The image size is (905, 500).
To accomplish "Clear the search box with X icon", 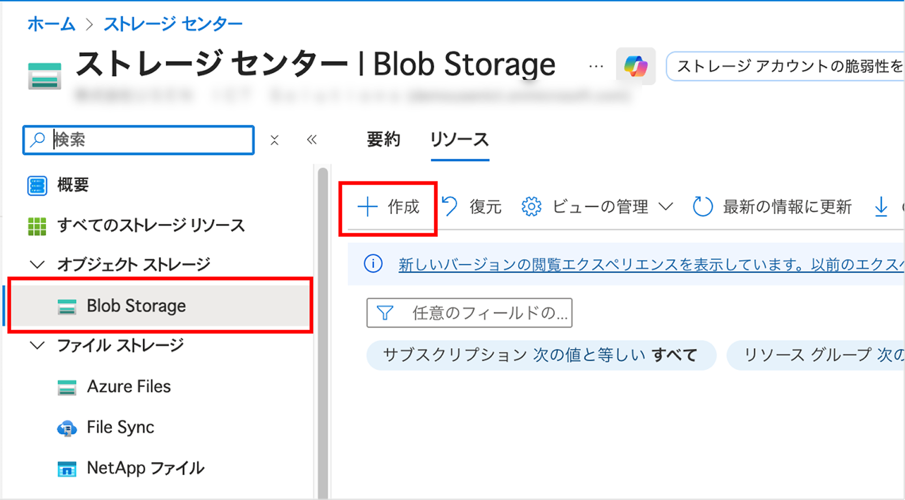I will [x=274, y=140].
